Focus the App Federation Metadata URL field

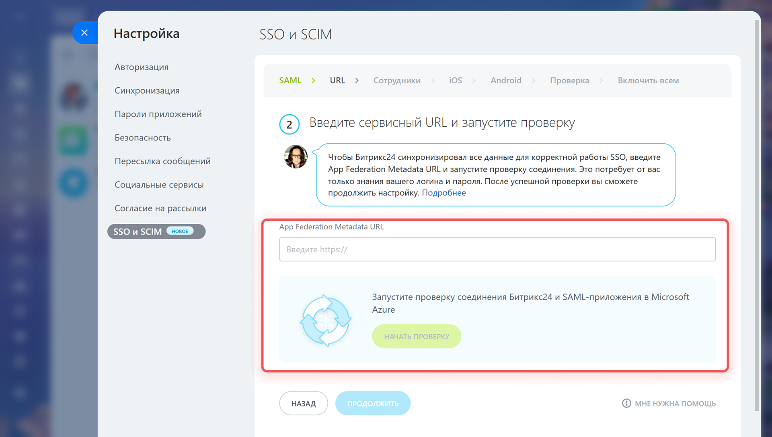coord(497,249)
